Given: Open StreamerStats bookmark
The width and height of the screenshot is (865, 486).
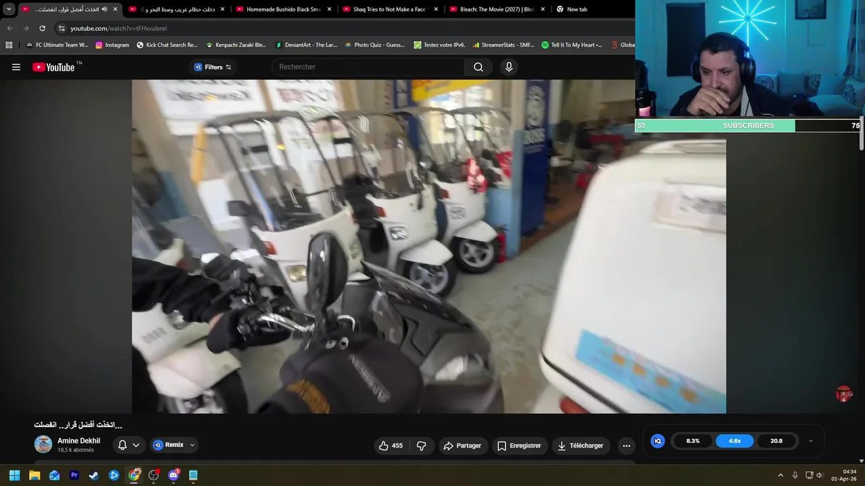Looking at the screenshot, I should pyautogui.click(x=503, y=45).
